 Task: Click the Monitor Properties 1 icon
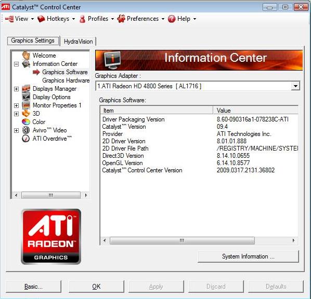click(26, 105)
